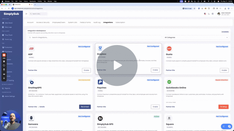Play the video with the center play button
The height and width of the screenshot is (131, 234).
pyautogui.click(x=117, y=65)
